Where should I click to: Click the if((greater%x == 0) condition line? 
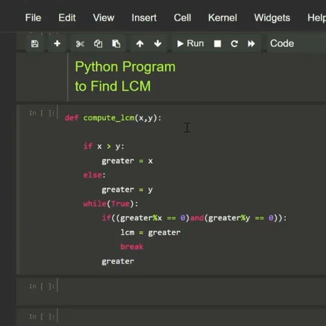click(194, 218)
